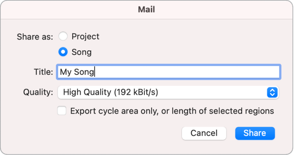294x155 pixels.
Task: Click the 'Song' option label text
Action: click(x=82, y=52)
